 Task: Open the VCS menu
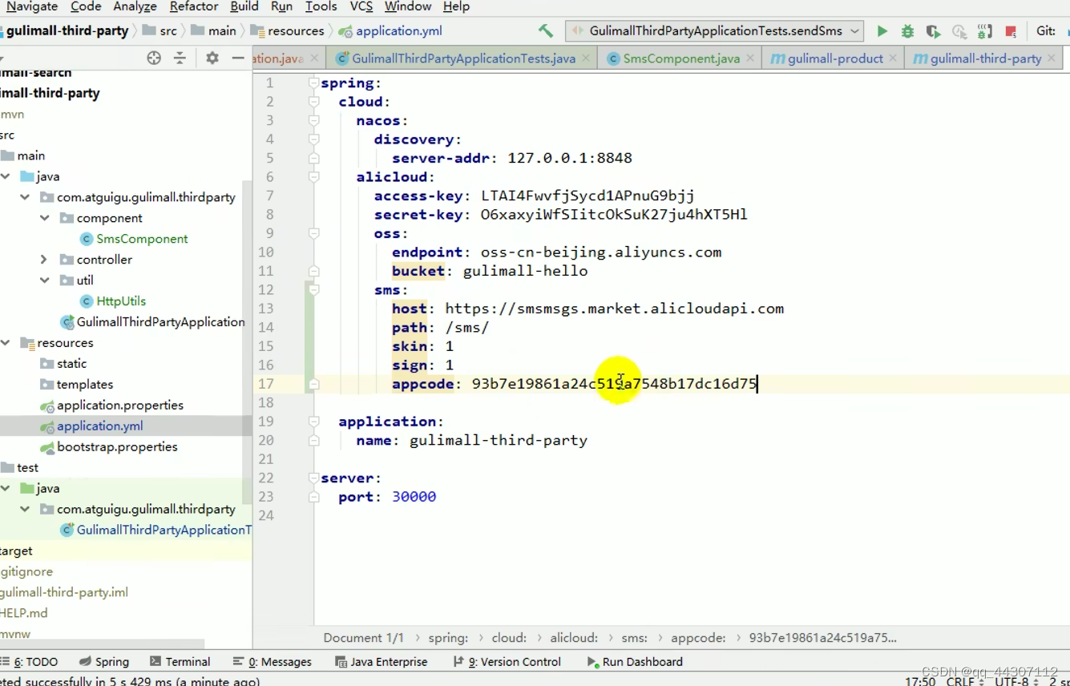point(361,6)
